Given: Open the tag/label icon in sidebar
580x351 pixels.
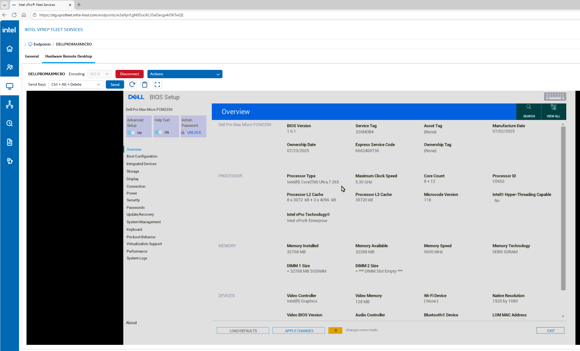Looking at the screenshot, I should tap(10, 161).
